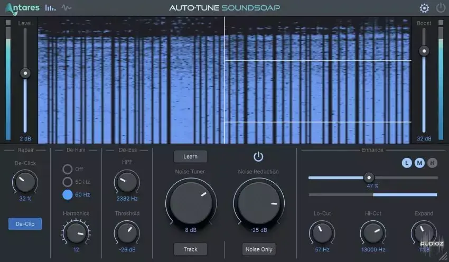Click the Harmonics knob

[x=76, y=233]
